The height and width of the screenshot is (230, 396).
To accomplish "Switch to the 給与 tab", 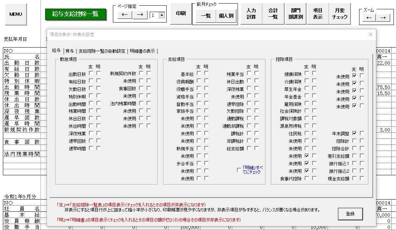I will pos(57,50).
